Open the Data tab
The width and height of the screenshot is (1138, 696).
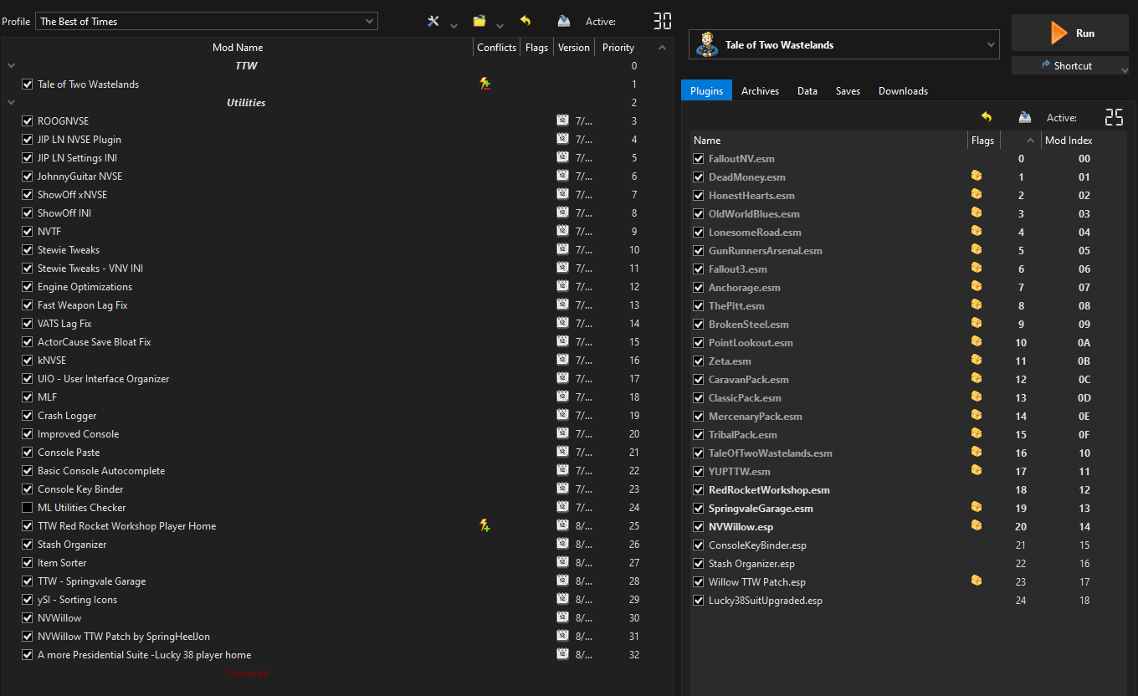click(x=807, y=90)
